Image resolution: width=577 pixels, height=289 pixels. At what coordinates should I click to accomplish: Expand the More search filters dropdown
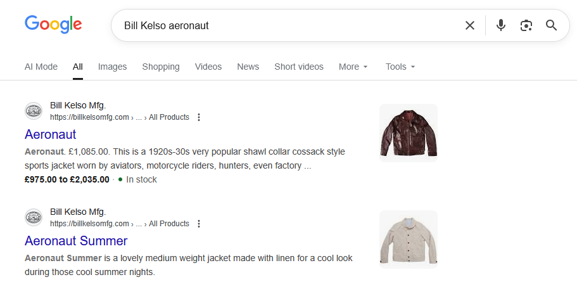click(x=353, y=67)
